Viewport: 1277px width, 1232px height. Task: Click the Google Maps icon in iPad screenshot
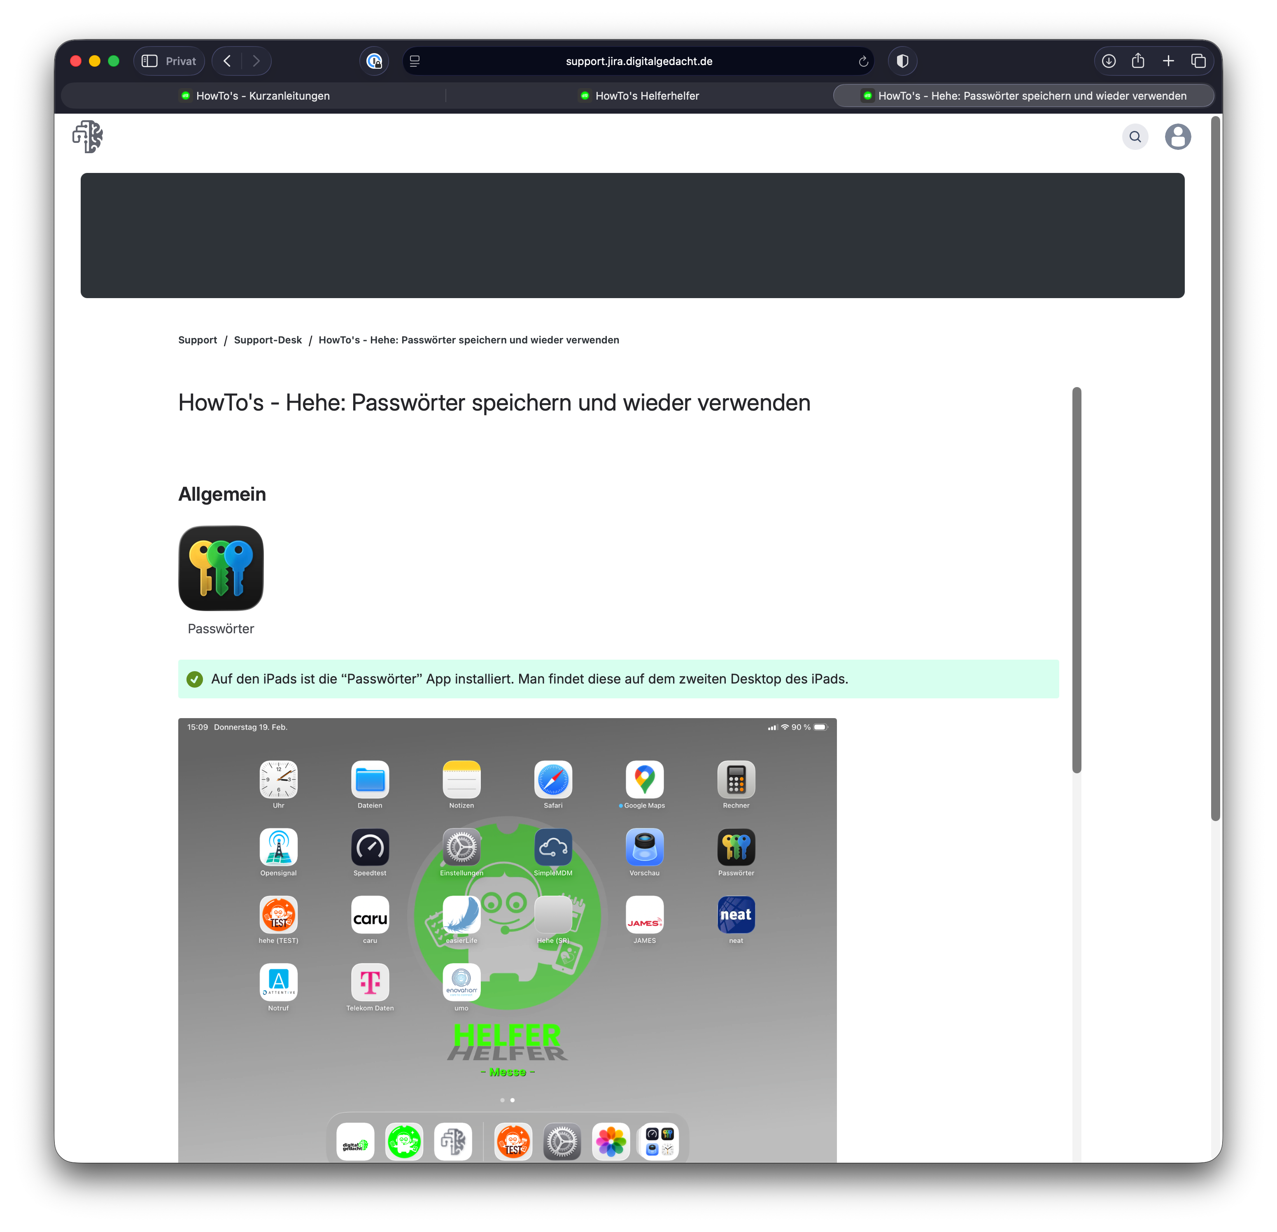click(645, 779)
